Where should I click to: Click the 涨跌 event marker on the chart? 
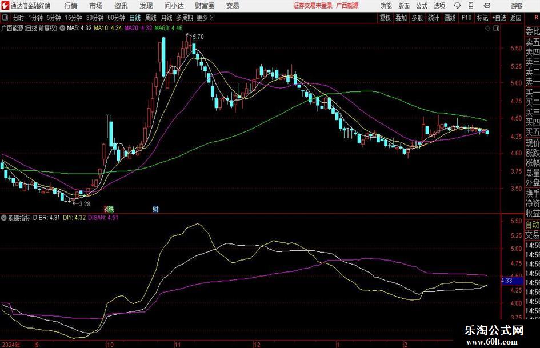(109, 209)
